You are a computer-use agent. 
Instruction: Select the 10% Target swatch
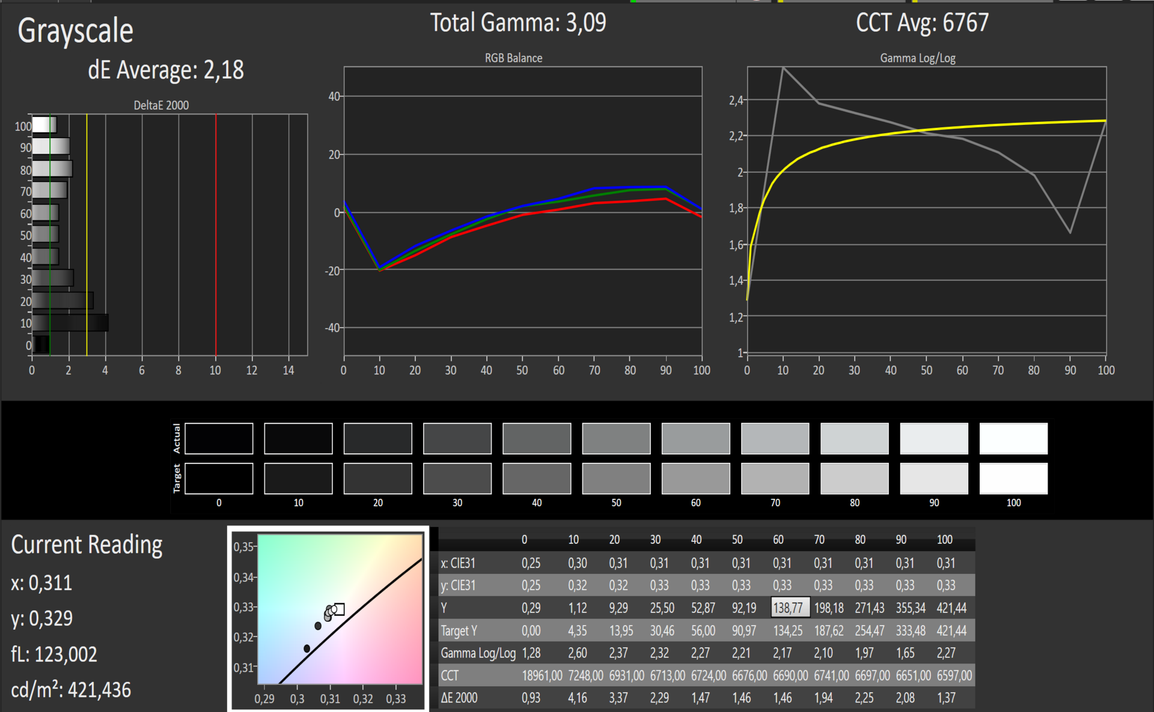click(298, 478)
